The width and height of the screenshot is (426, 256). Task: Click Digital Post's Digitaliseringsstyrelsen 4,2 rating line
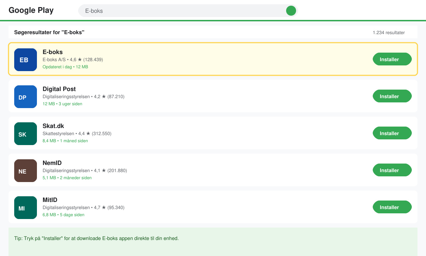[x=83, y=97]
